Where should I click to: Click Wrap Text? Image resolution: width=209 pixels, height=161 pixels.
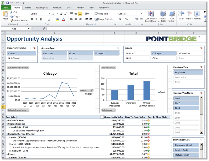(x=101, y=14)
